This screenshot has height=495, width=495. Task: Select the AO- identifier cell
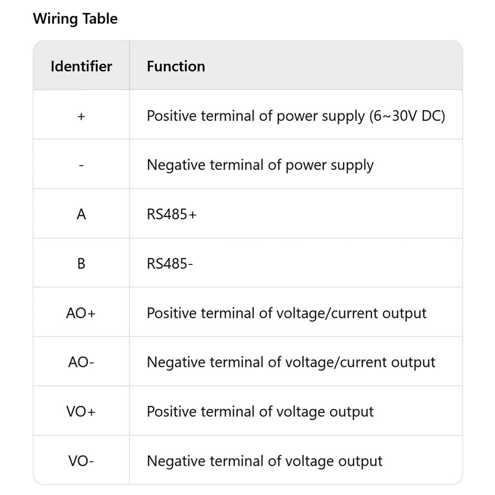pyautogui.click(x=81, y=362)
